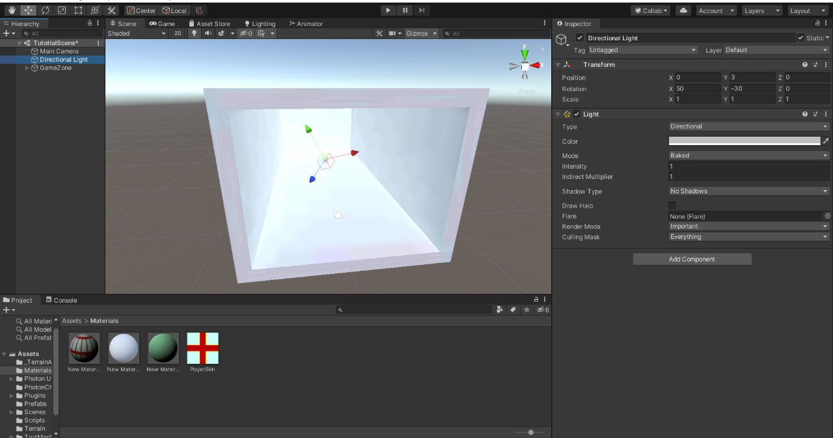Open the custom editor tools icon
The width and height of the screenshot is (833, 438).
pyautogui.click(x=111, y=10)
